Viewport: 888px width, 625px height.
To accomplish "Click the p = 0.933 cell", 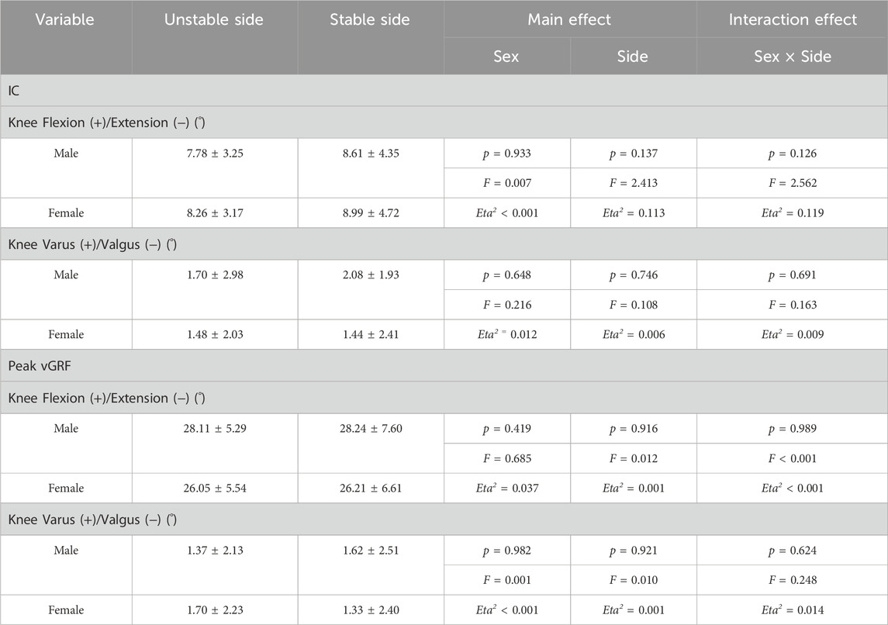I will click(507, 154).
